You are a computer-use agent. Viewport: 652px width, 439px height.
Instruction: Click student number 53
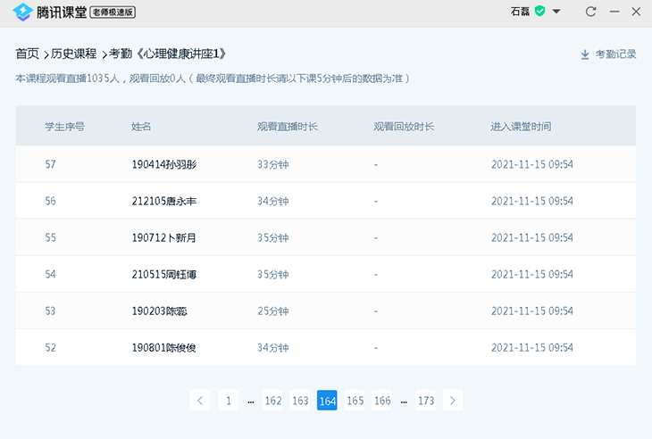(x=50, y=311)
